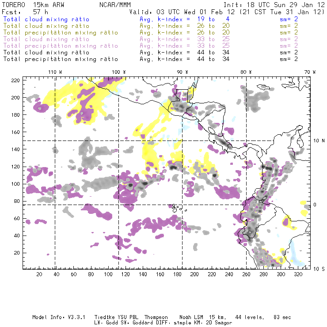Click the 'NCAR/MMM' header text

click(115, 4)
